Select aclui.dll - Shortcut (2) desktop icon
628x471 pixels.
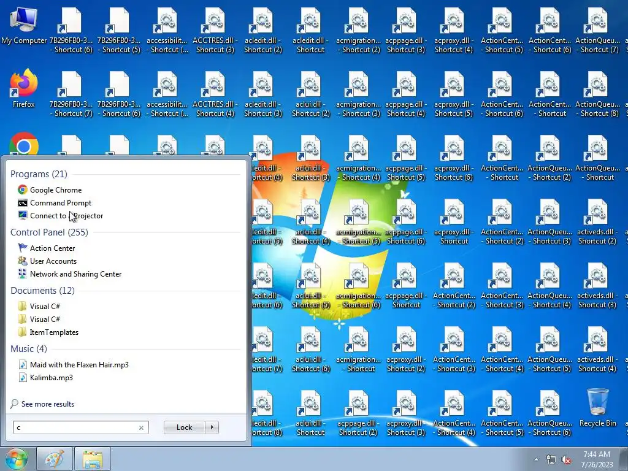(x=310, y=94)
